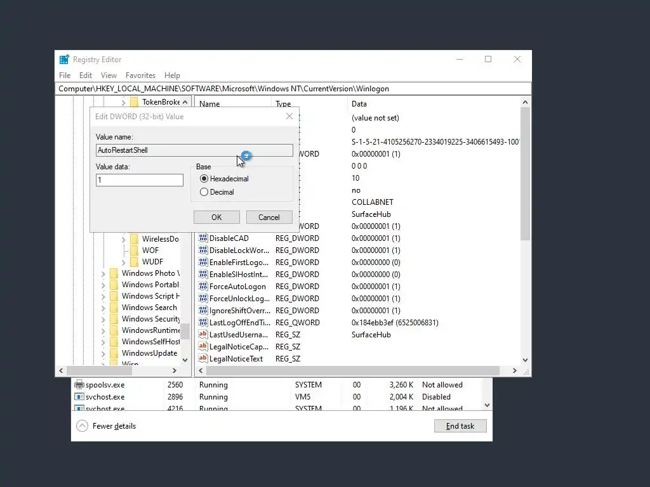This screenshot has height=487, width=650.
Task: Click the WirelessDo folder icon
Action: point(134,239)
